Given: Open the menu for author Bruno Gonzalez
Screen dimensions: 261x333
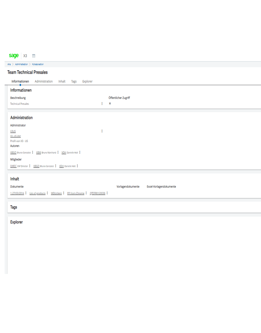Looking at the screenshot, I should click(x=33, y=153).
